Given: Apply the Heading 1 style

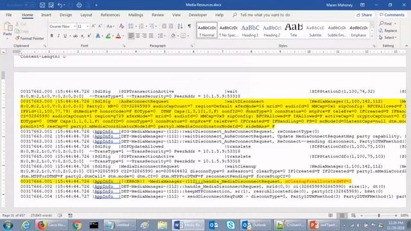Looking at the screenshot, I should [x=250, y=30].
